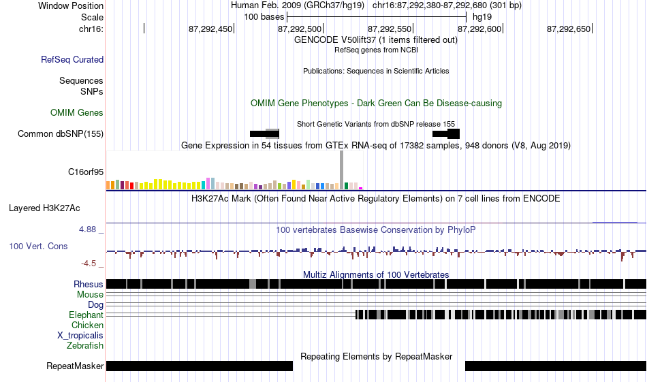Click the hg19 label beside scale bar
647x382 pixels.
click(482, 17)
